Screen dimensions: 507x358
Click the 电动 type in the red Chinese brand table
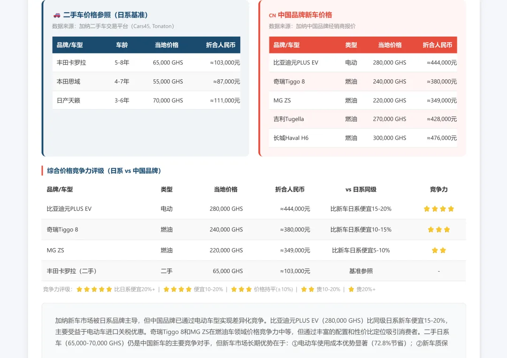coord(351,63)
